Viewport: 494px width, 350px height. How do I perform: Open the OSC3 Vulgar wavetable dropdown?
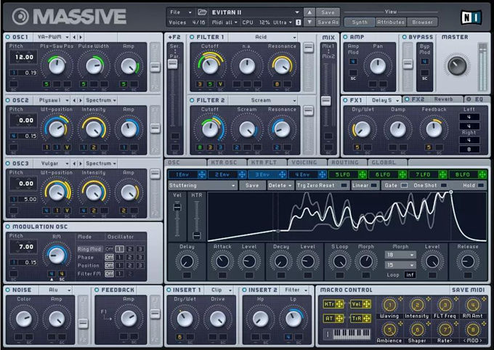[52, 163]
